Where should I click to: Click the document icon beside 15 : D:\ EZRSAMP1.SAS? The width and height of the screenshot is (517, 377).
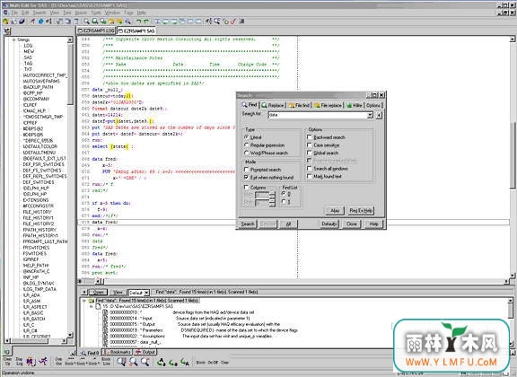click(x=98, y=306)
